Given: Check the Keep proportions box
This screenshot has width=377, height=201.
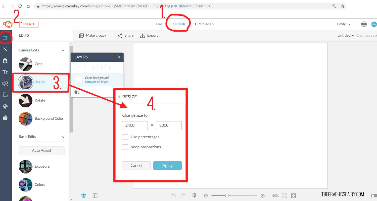Looking at the screenshot, I should point(125,147).
